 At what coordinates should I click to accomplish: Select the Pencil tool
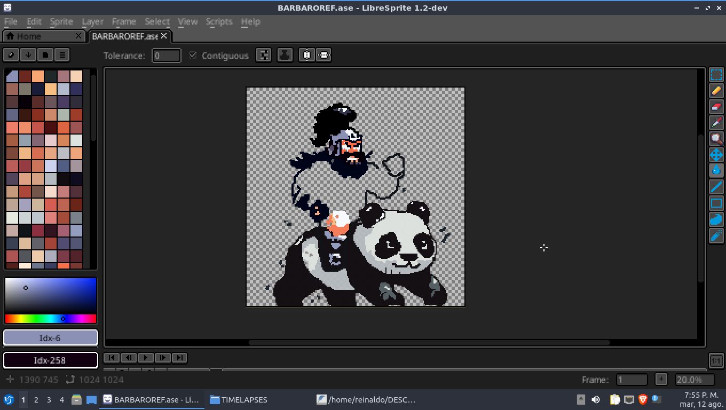point(716,91)
